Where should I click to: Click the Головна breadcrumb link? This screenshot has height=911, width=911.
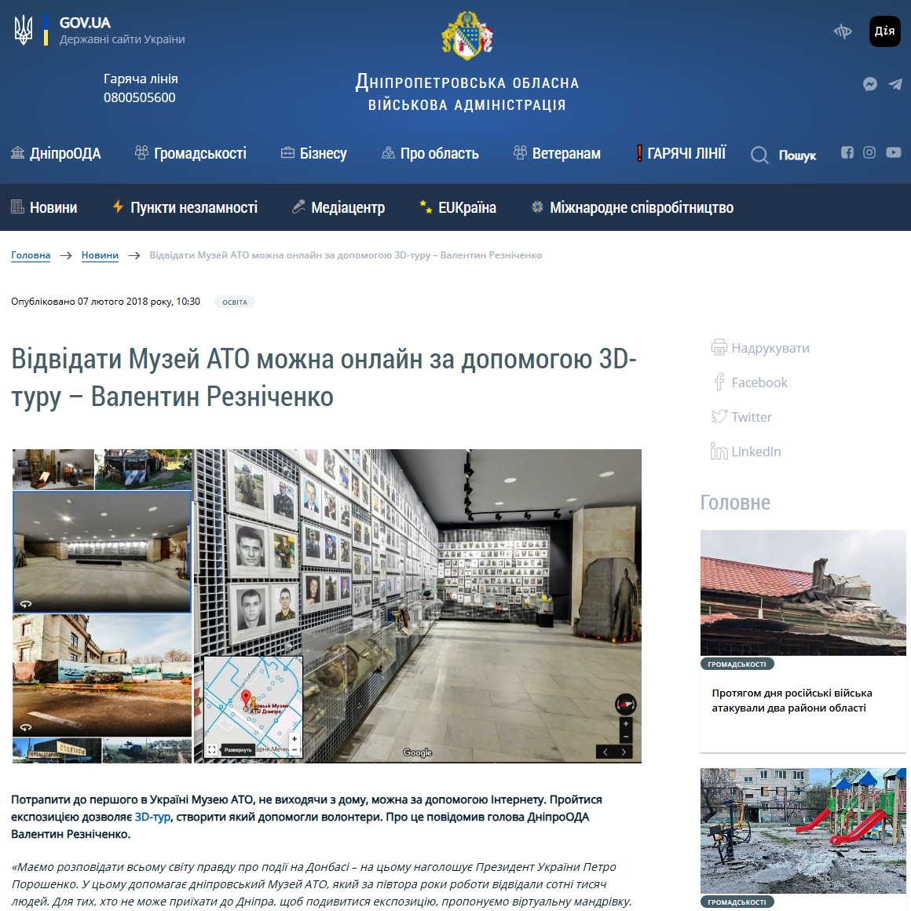pos(31,255)
